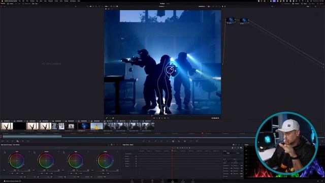Image resolution: width=325 pixels, height=183 pixels.
Task: Select the first node in node graph
Action: pos(231,20)
